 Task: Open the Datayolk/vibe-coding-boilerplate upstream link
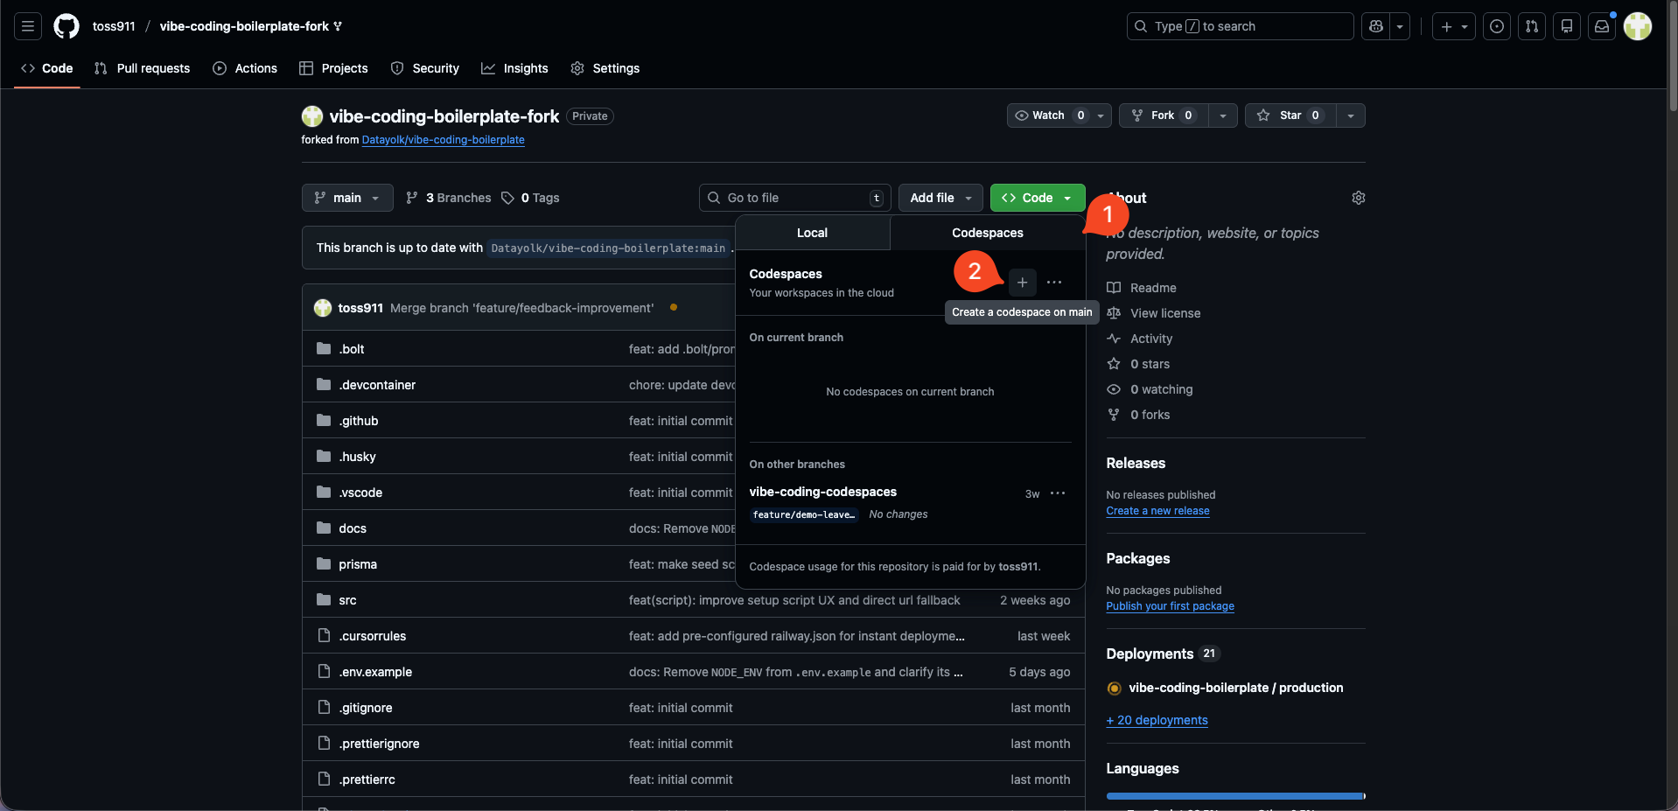[443, 140]
